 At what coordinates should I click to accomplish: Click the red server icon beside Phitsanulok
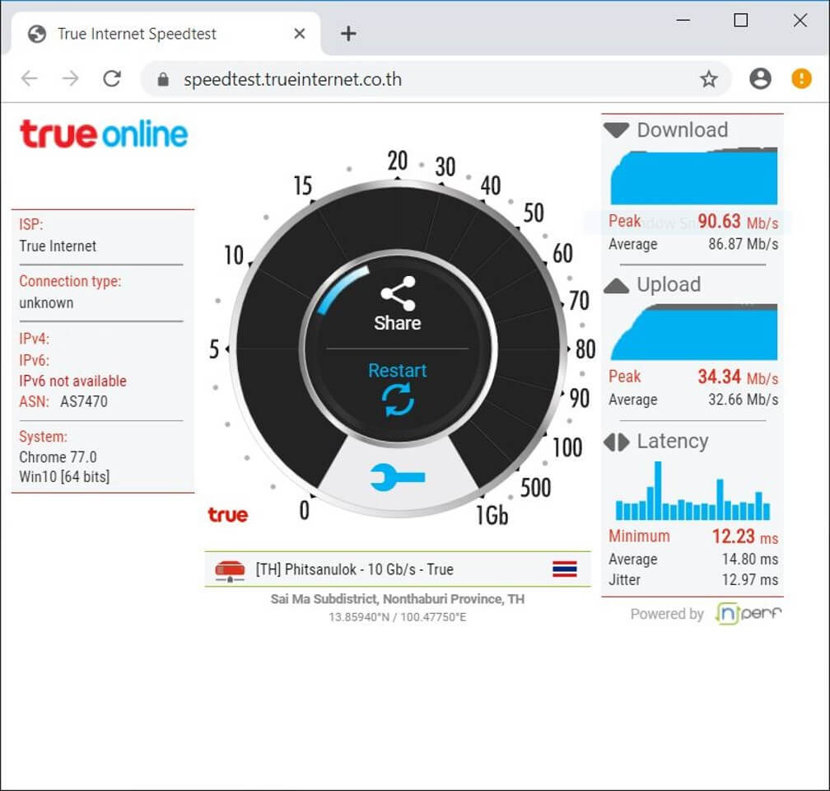[x=230, y=571]
